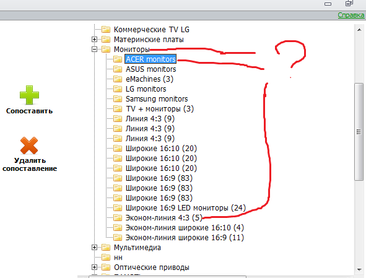This screenshot has width=366, height=278.
Task: Click the folder icon next to Samsung monitors
Action: pos(118,98)
